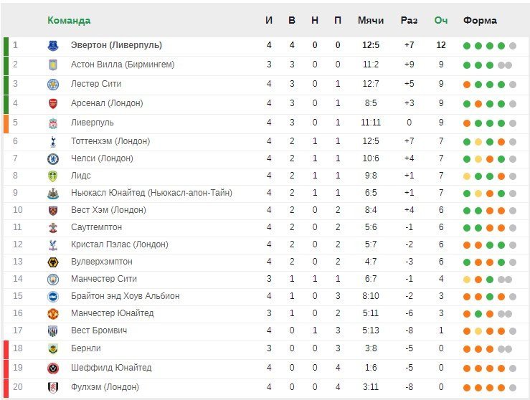The image size is (530, 400).
Task: Click the Everton club crest icon
Action: (53, 46)
